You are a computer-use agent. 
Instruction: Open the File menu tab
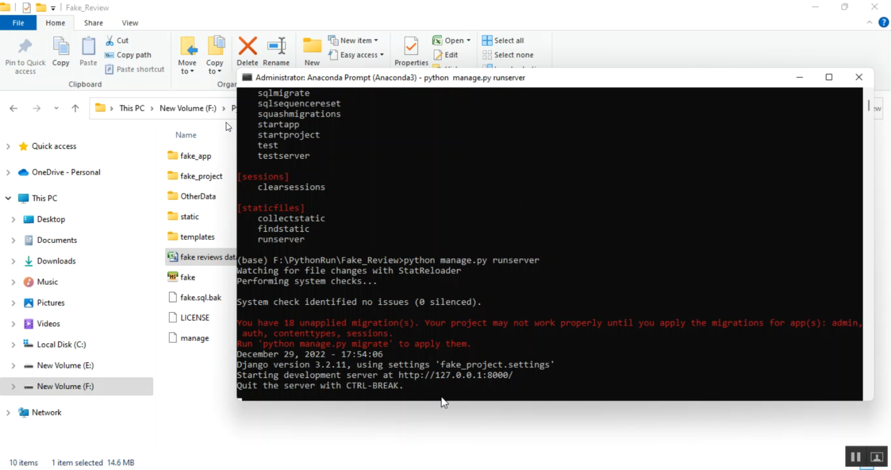click(x=18, y=23)
